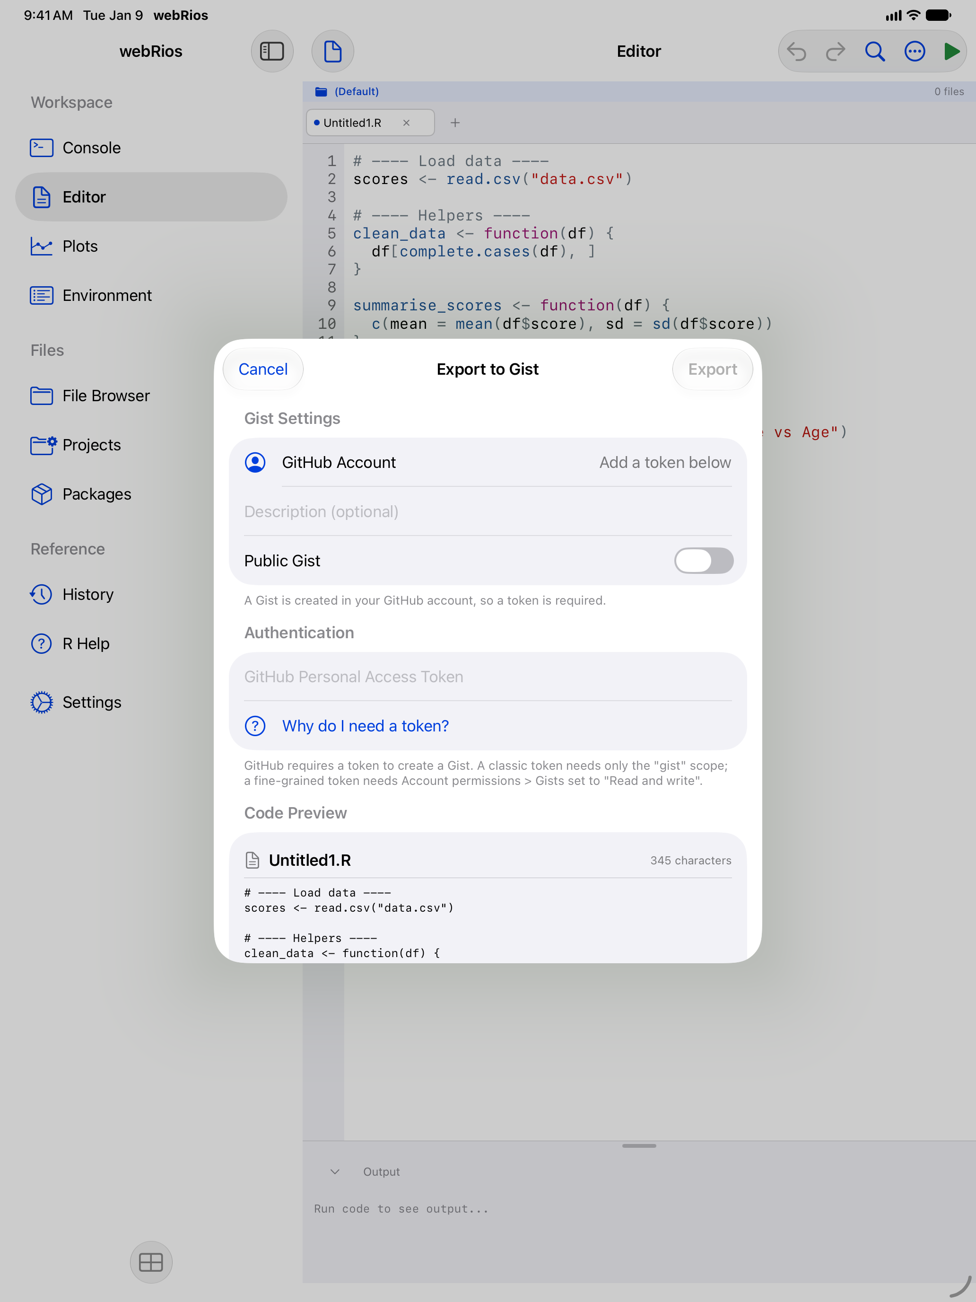Open History in the sidebar
The height and width of the screenshot is (1302, 976).
(x=151, y=594)
